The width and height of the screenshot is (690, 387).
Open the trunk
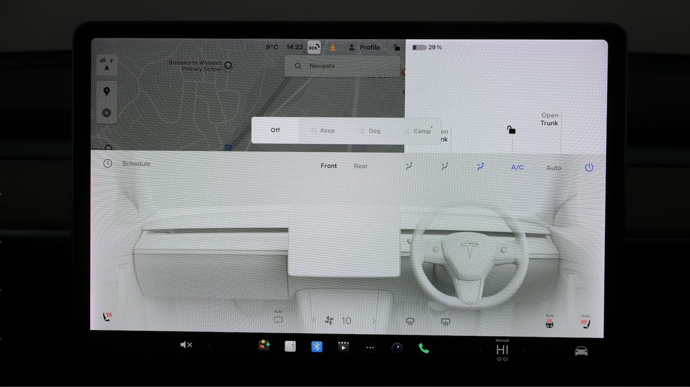click(549, 119)
